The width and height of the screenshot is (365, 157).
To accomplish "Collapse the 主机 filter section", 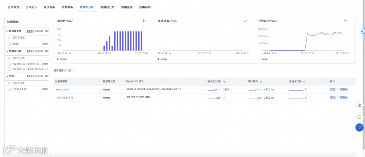I will [7, 76].
